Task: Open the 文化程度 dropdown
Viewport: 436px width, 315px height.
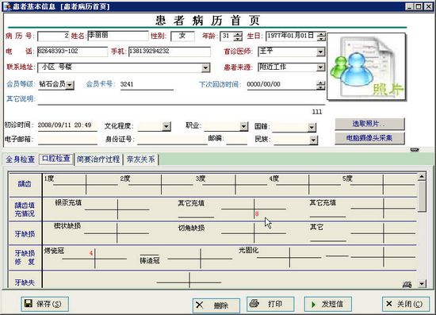Action: point(166,126)
